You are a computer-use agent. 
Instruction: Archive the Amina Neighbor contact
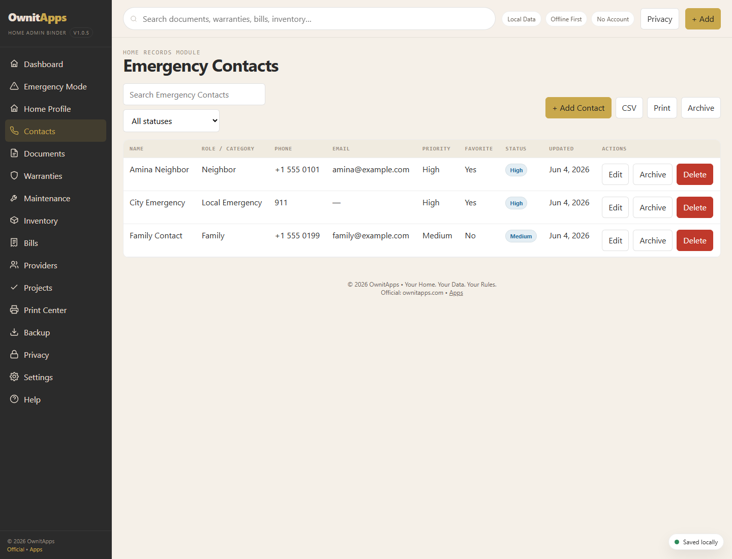(x=653, y=174)
